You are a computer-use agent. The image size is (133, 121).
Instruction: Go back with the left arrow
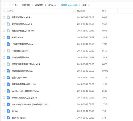click(4, 5)
